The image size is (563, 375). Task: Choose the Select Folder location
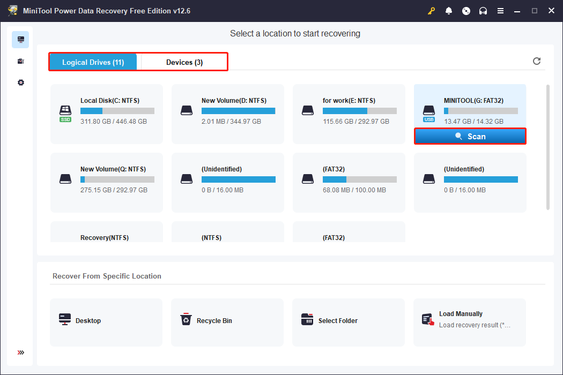[349, 322]
